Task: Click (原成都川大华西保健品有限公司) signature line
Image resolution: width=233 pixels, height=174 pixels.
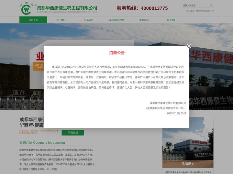Action: point(165,108)
